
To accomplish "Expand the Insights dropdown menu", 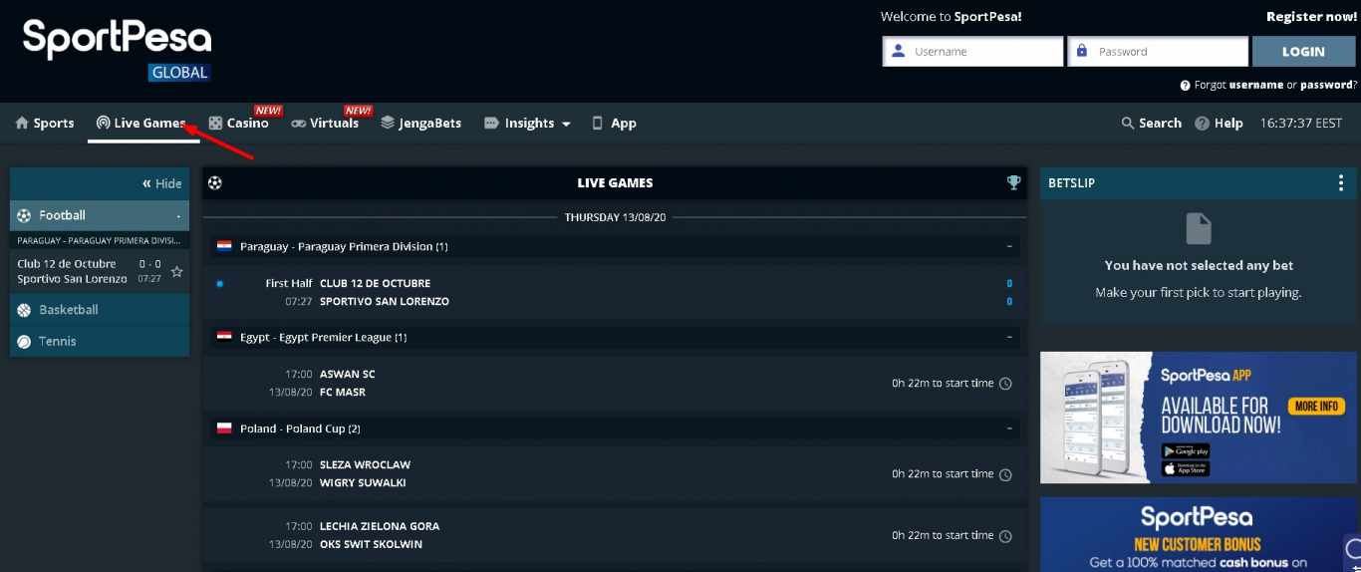I will 527,124.
